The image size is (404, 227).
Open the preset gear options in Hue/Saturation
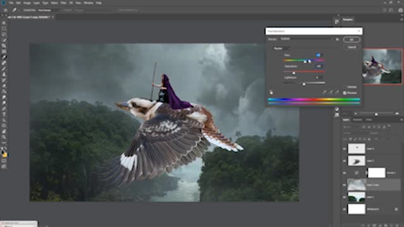coord(337,39)
